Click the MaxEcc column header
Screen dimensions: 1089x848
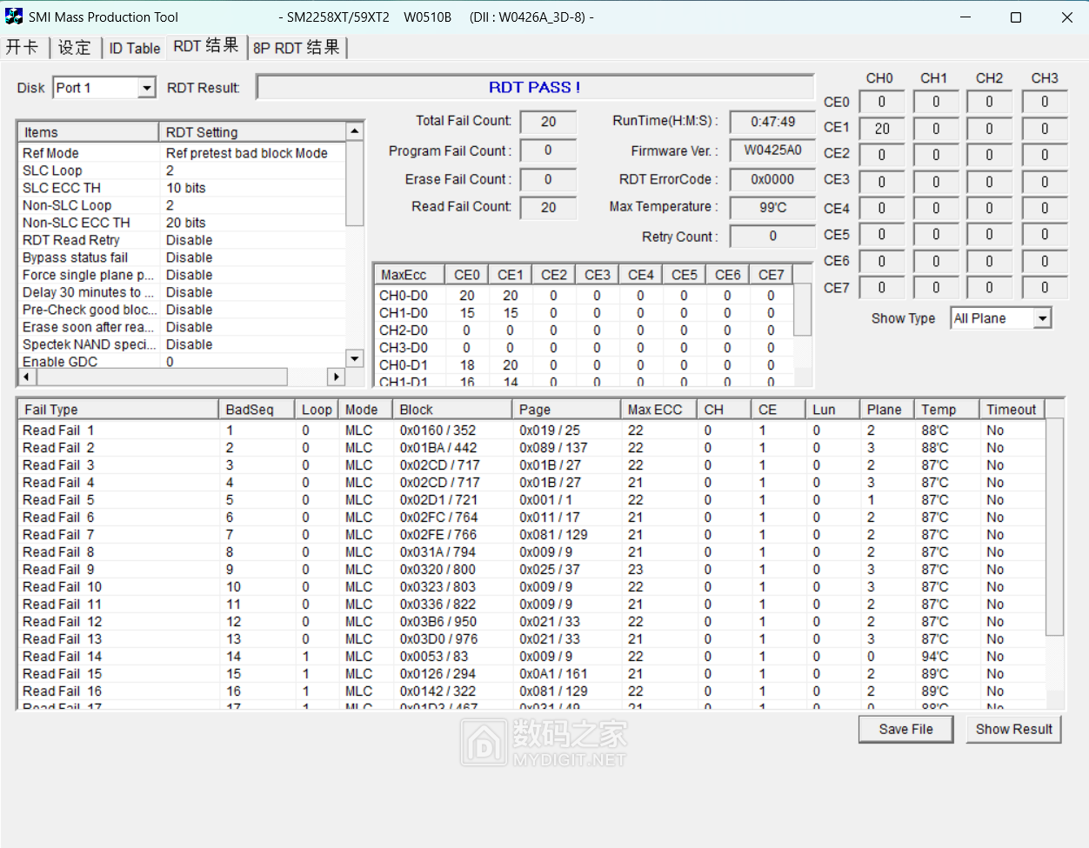click(x=409, y=275)
